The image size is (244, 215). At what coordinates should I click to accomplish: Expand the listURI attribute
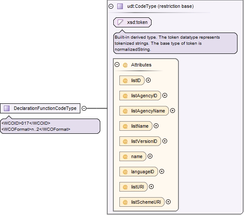(x=151, y=186)
